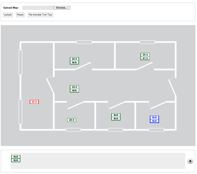Click Re-Activate Tool Tips
This screenshot has height=174, width=197.
[x=40, y=15]
